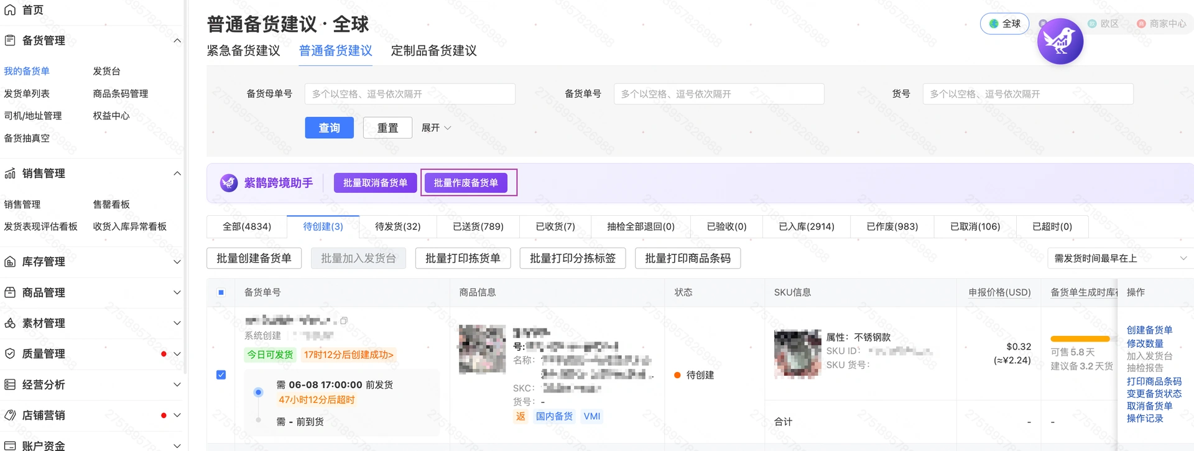Open the product image thumbnail
Screen dimensions: 1194x451
pyautogui.click(x=482, y=349)
